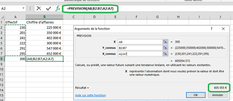
Task: Click the Insert Function fx icon
Action: pyautogui.click(x=58, y=9)
